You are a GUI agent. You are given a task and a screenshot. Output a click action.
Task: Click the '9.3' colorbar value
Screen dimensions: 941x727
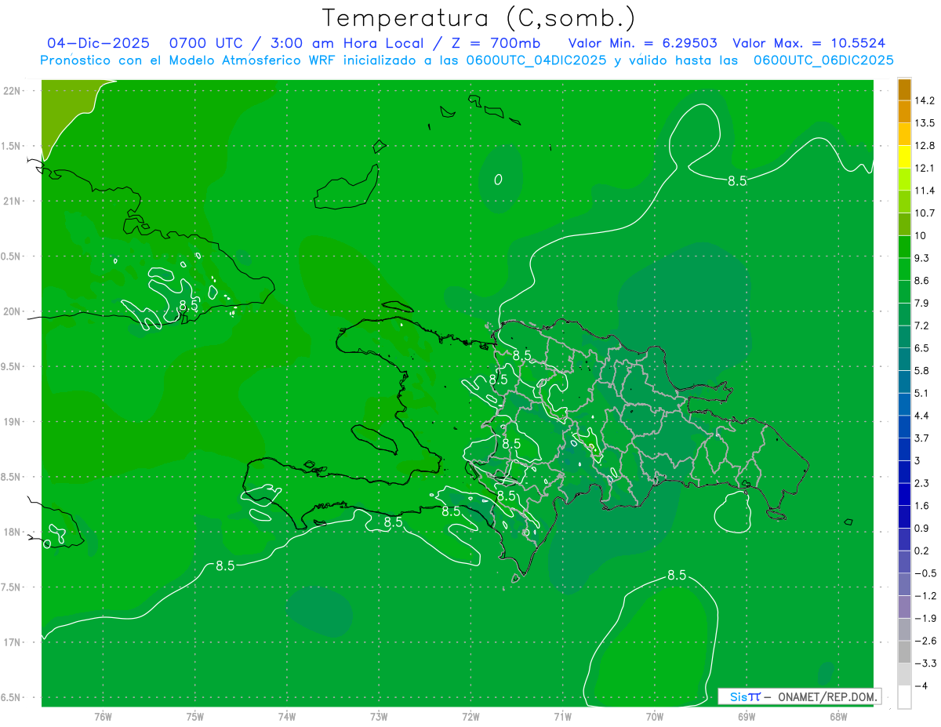pyautogui.click(x=921, y=258)
